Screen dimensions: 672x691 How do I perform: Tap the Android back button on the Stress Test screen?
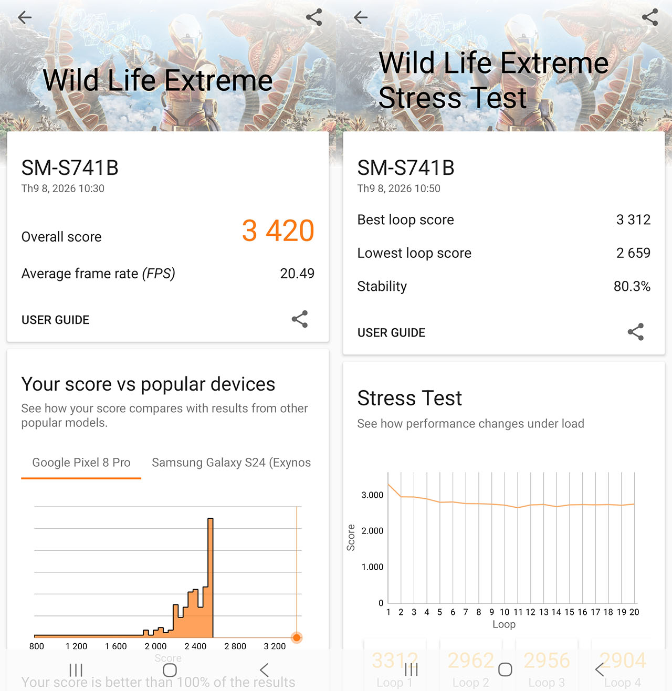point(600,669)
